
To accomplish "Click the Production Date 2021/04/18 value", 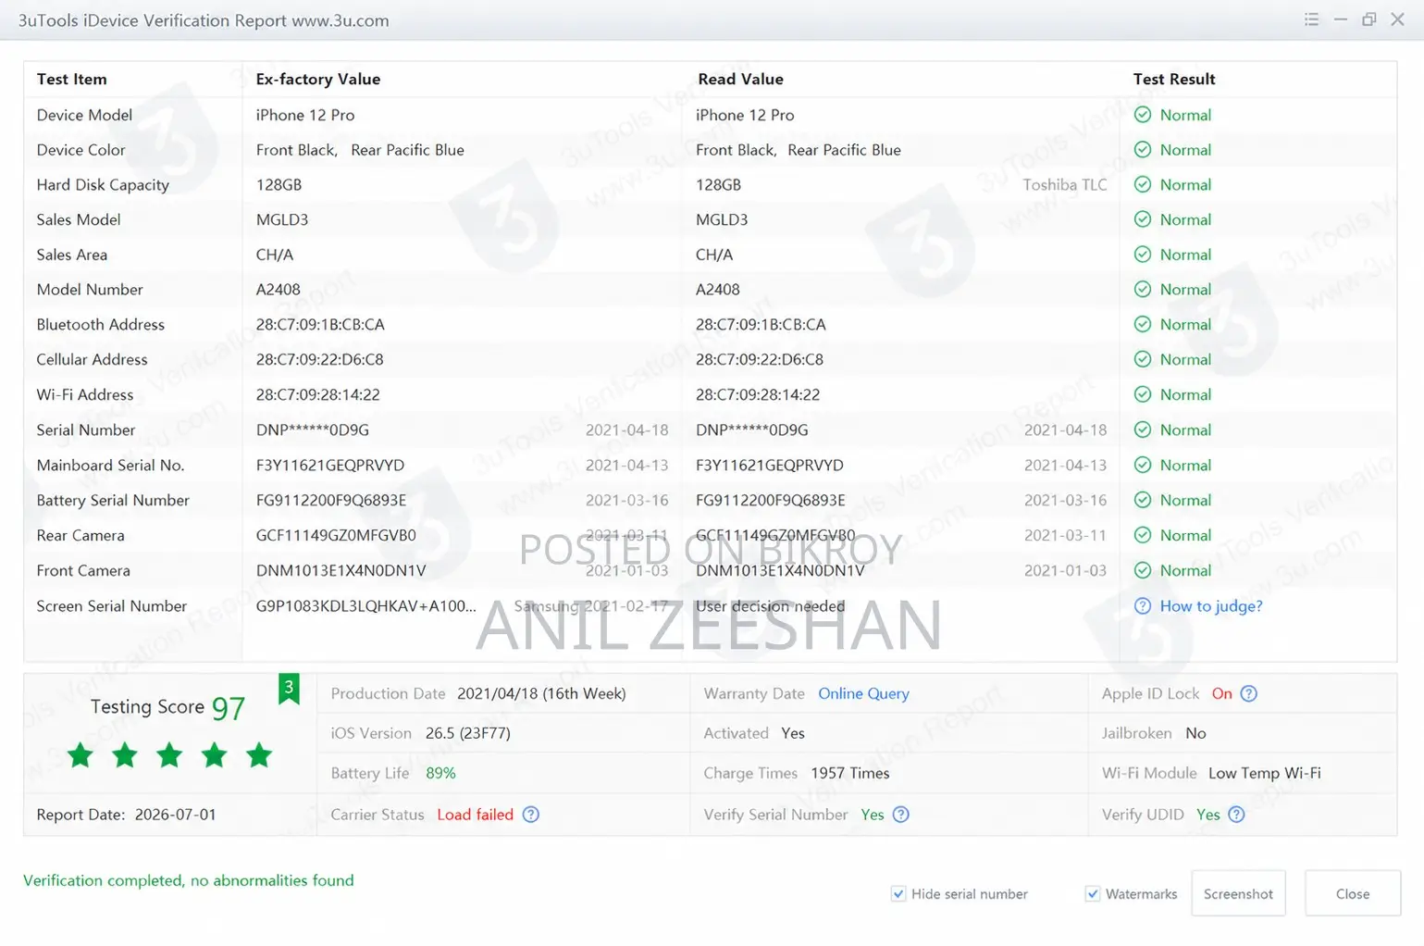I will pos(541,693).
